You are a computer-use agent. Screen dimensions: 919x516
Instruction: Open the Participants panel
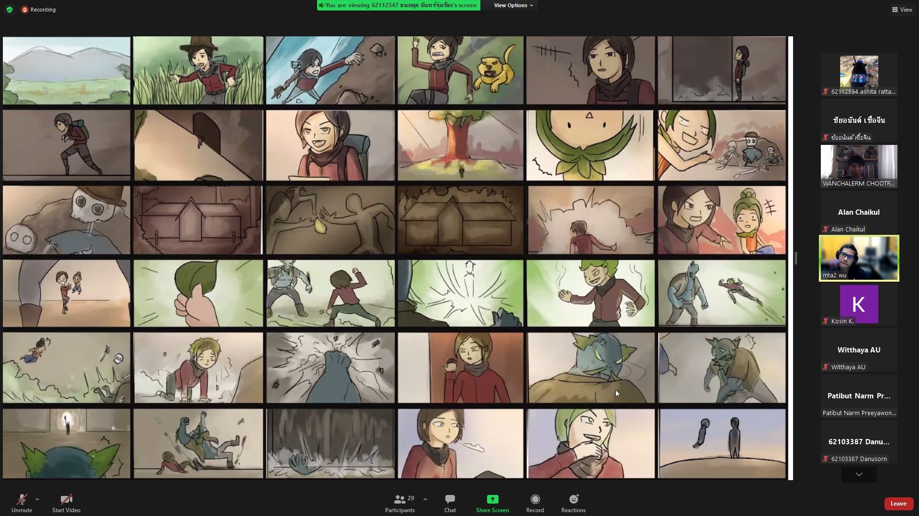click(x=399, y=503)
